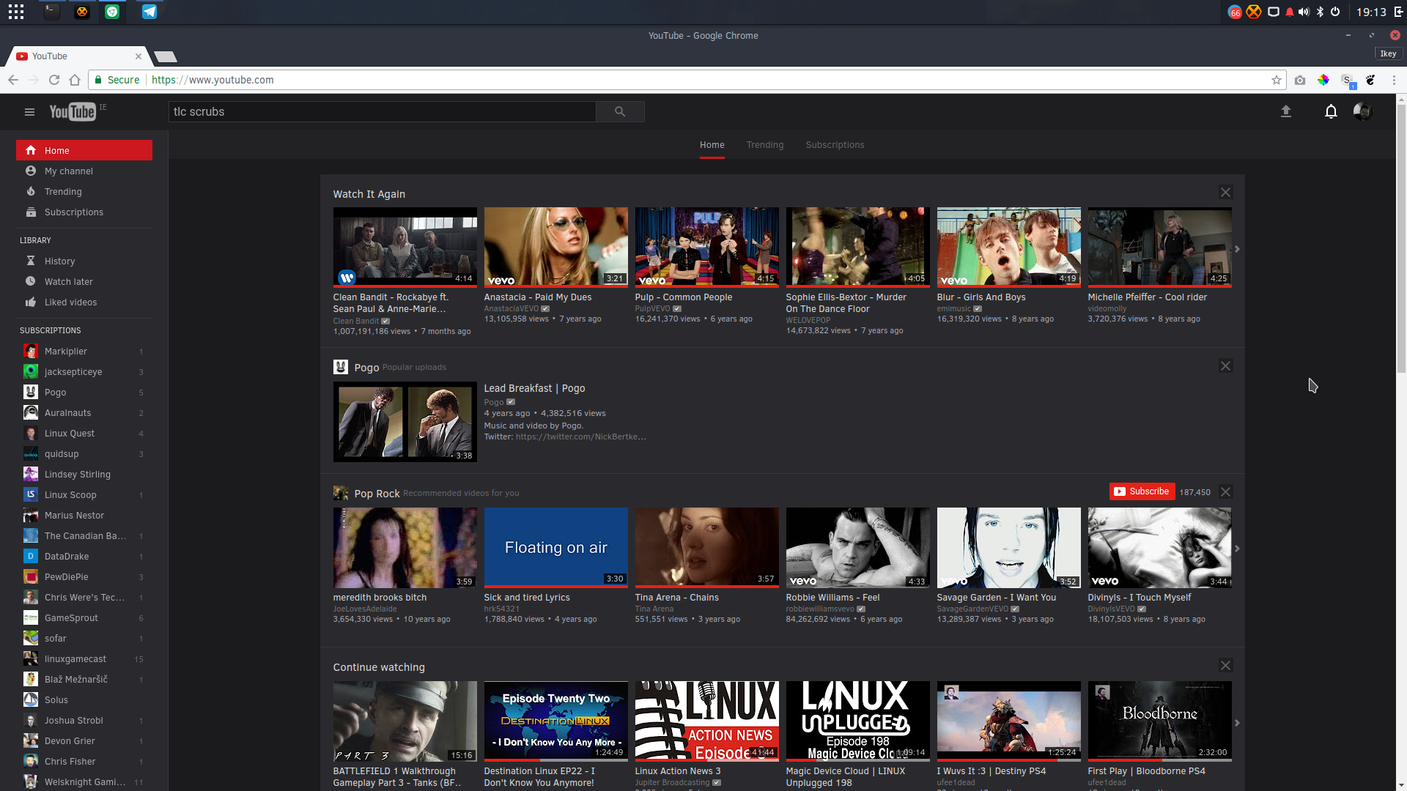Screen dimensions: 1407x791
Task: Play the Lead Breakfast video thumbnail
Action: tap(405, 422)
